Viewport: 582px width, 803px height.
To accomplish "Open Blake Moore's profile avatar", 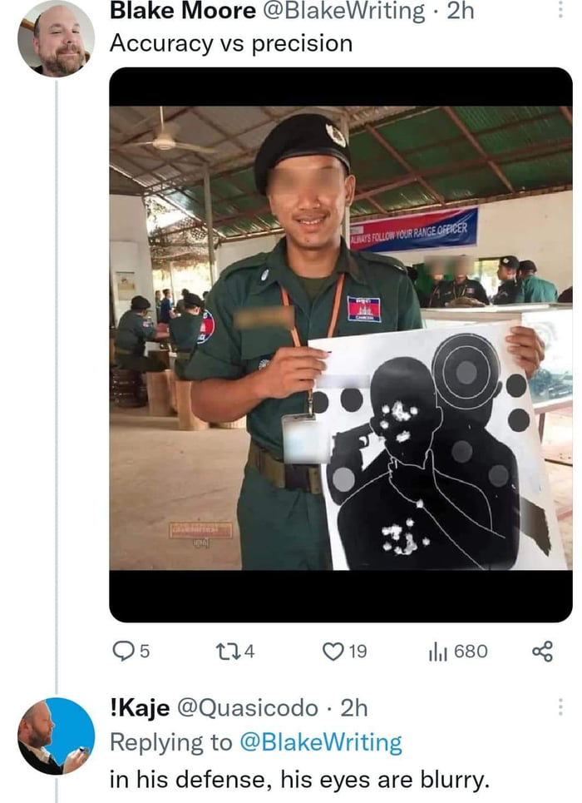I will [56, 39].
